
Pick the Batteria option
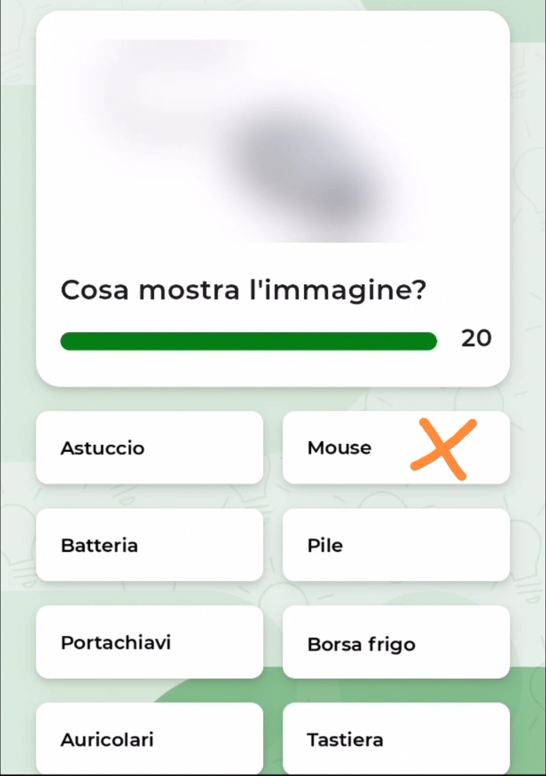coord(149,545)
